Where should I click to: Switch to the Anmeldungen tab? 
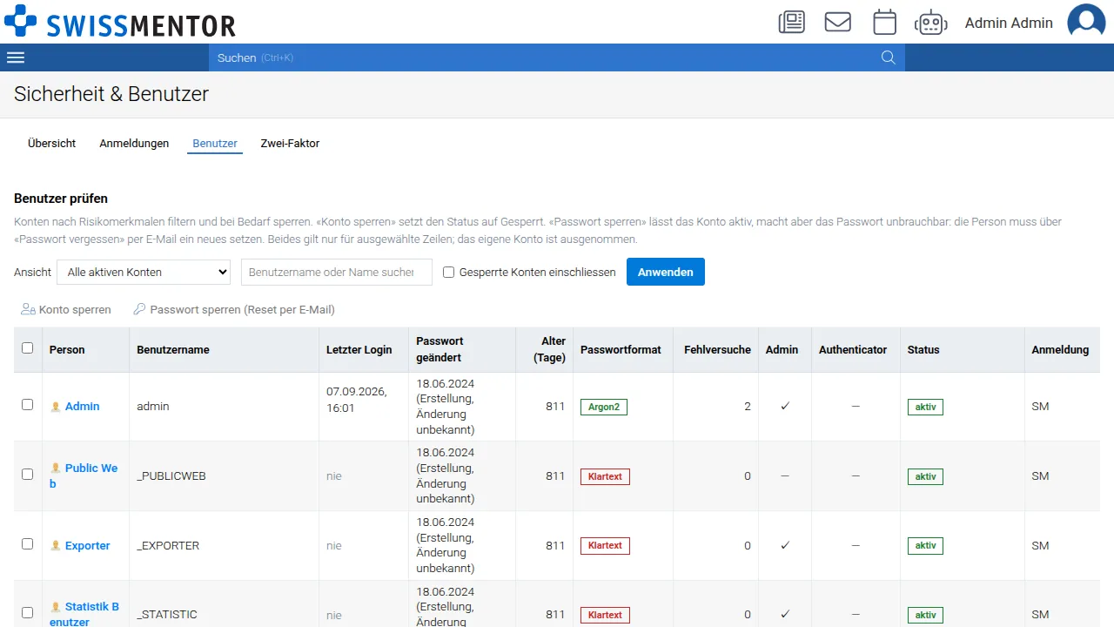pos(134,144)
